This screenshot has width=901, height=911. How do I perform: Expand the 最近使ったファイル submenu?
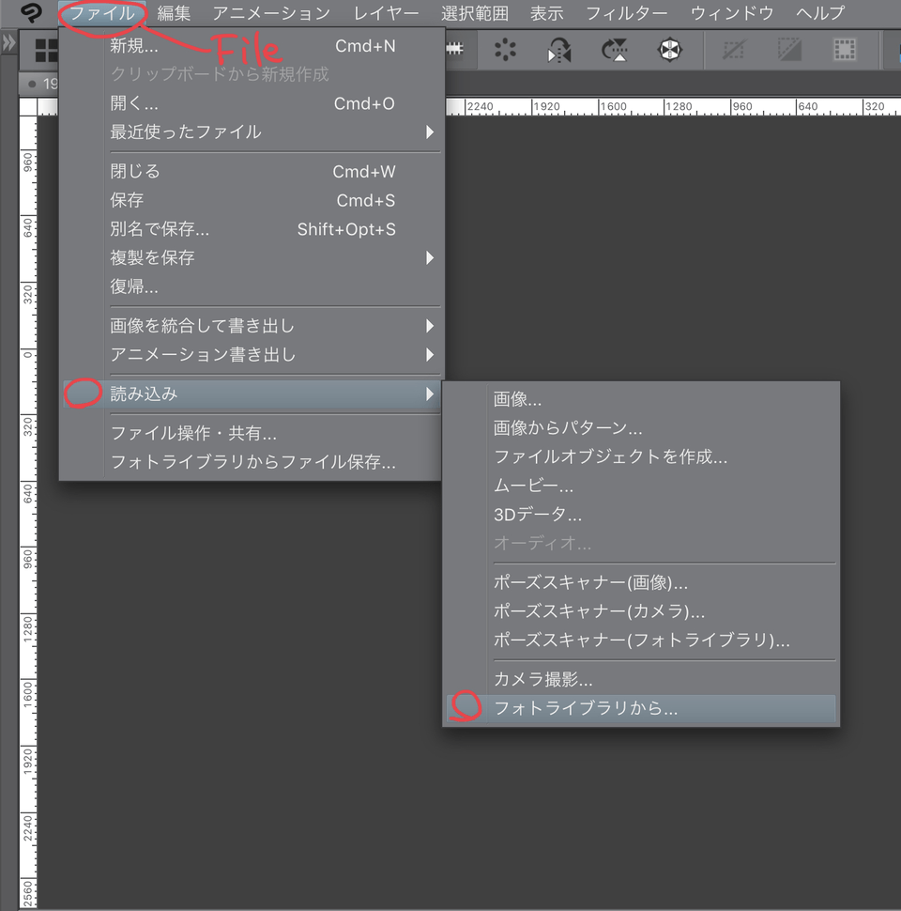272,131
